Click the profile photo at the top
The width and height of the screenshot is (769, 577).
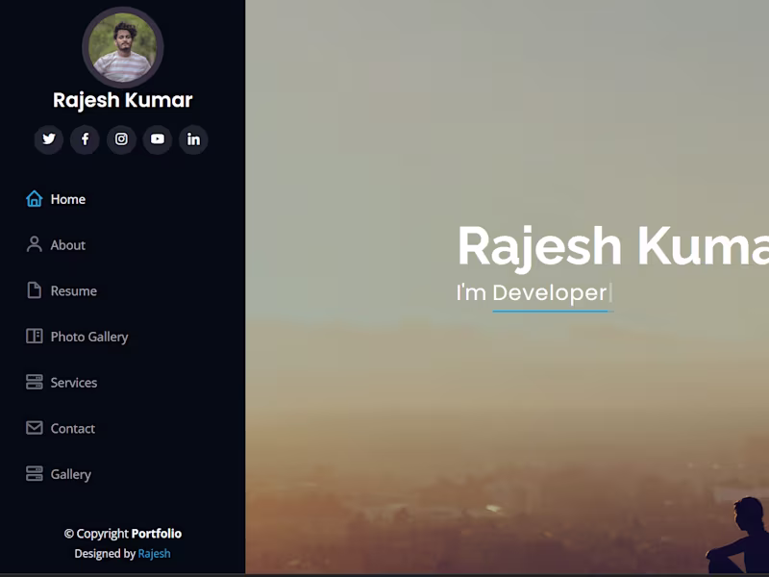(122, 46)
